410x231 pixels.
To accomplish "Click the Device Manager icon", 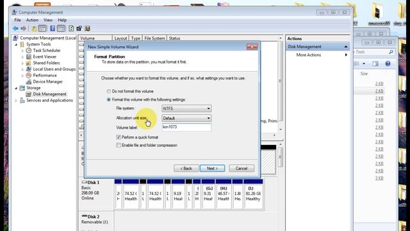I will point(29,81).
